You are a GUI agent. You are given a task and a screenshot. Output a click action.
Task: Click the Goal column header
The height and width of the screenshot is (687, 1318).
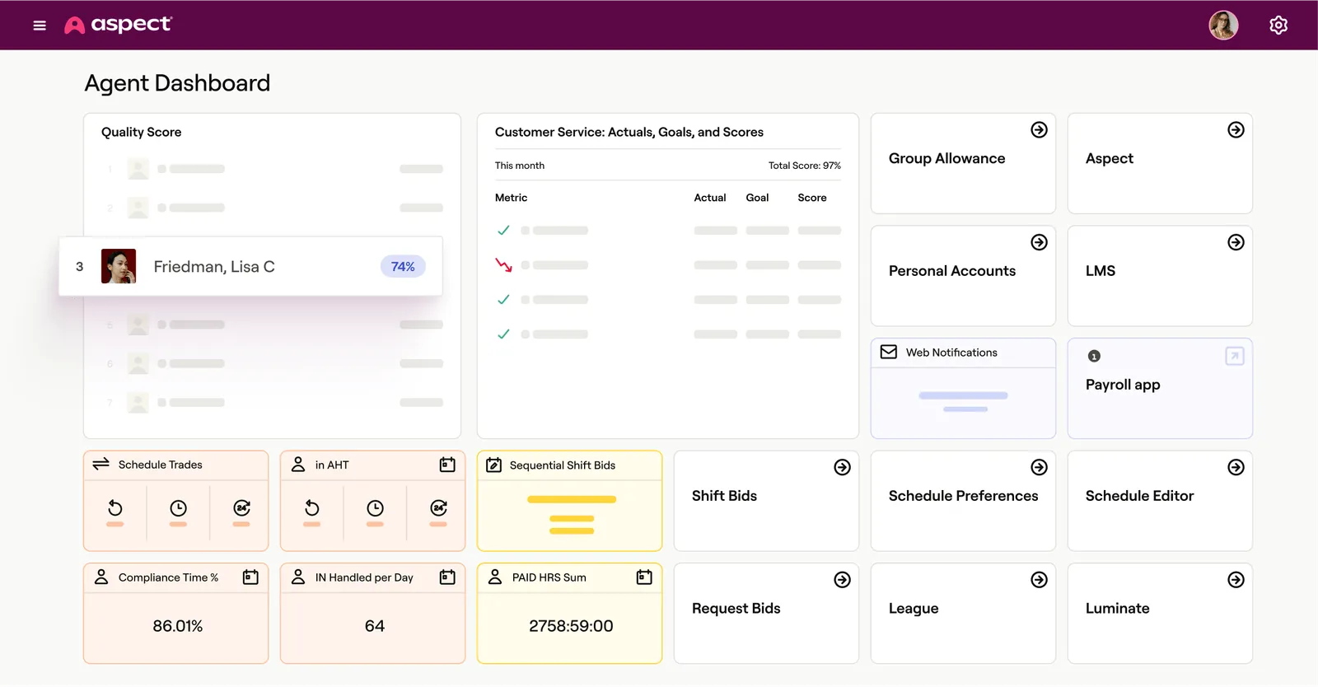click(757, 198)
